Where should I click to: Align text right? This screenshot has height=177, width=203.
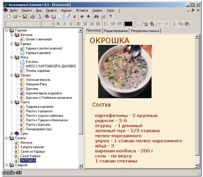pyautogui.click(x=92, y=24)
